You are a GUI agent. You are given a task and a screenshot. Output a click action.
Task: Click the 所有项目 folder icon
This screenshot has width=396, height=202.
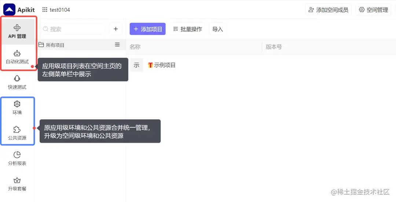click(41, 45)
